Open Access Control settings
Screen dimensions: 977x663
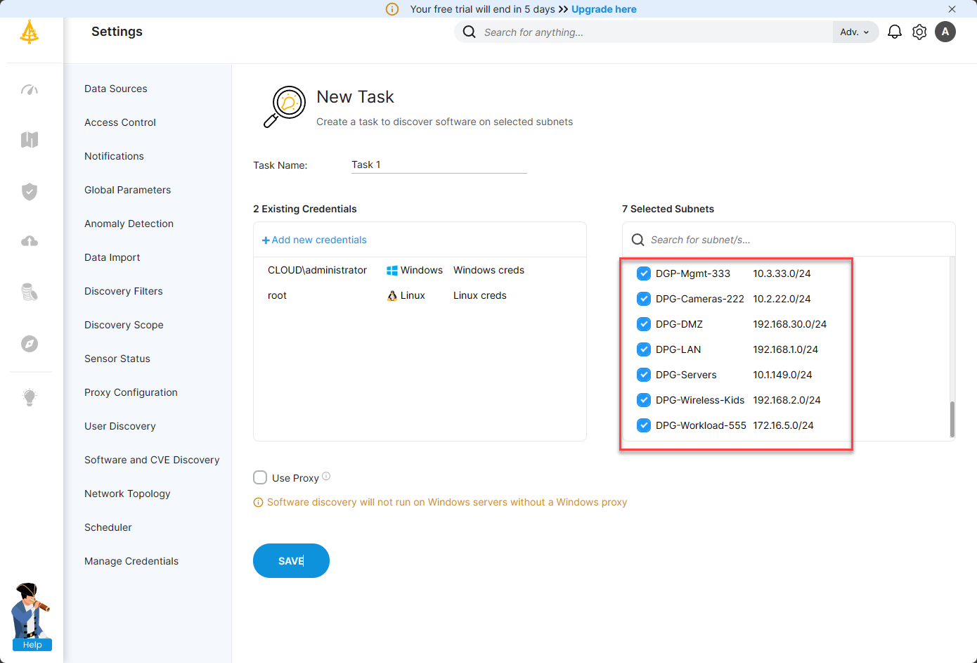point(120,122)
